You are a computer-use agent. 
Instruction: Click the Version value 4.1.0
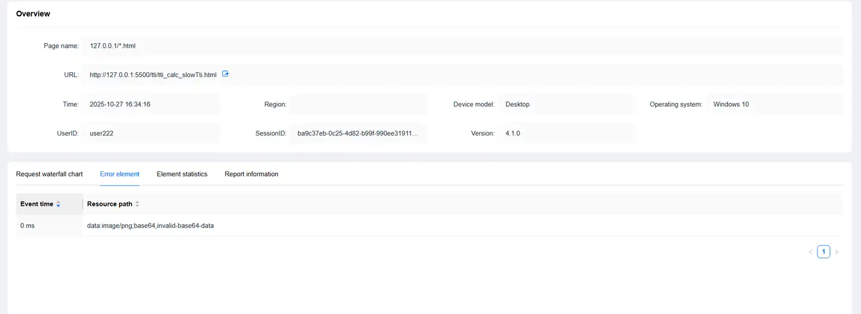point(512,133)
